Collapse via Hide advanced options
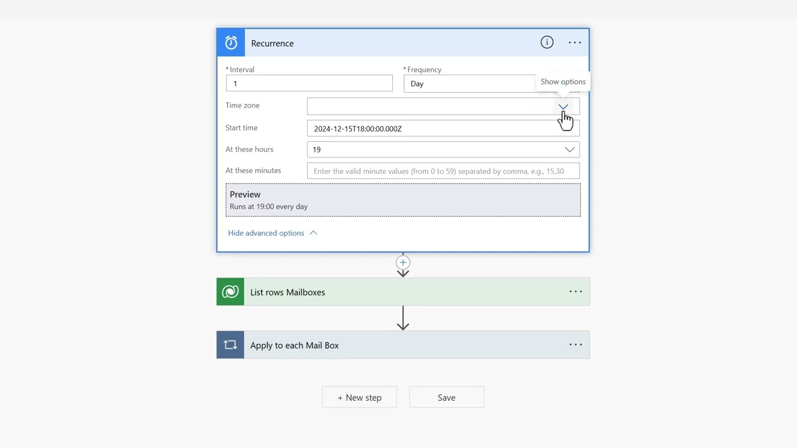 pyautogui.click(x=273, y=233)
